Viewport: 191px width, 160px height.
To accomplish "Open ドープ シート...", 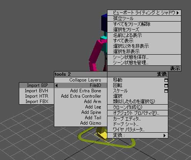I will click(x=137, y=124).
